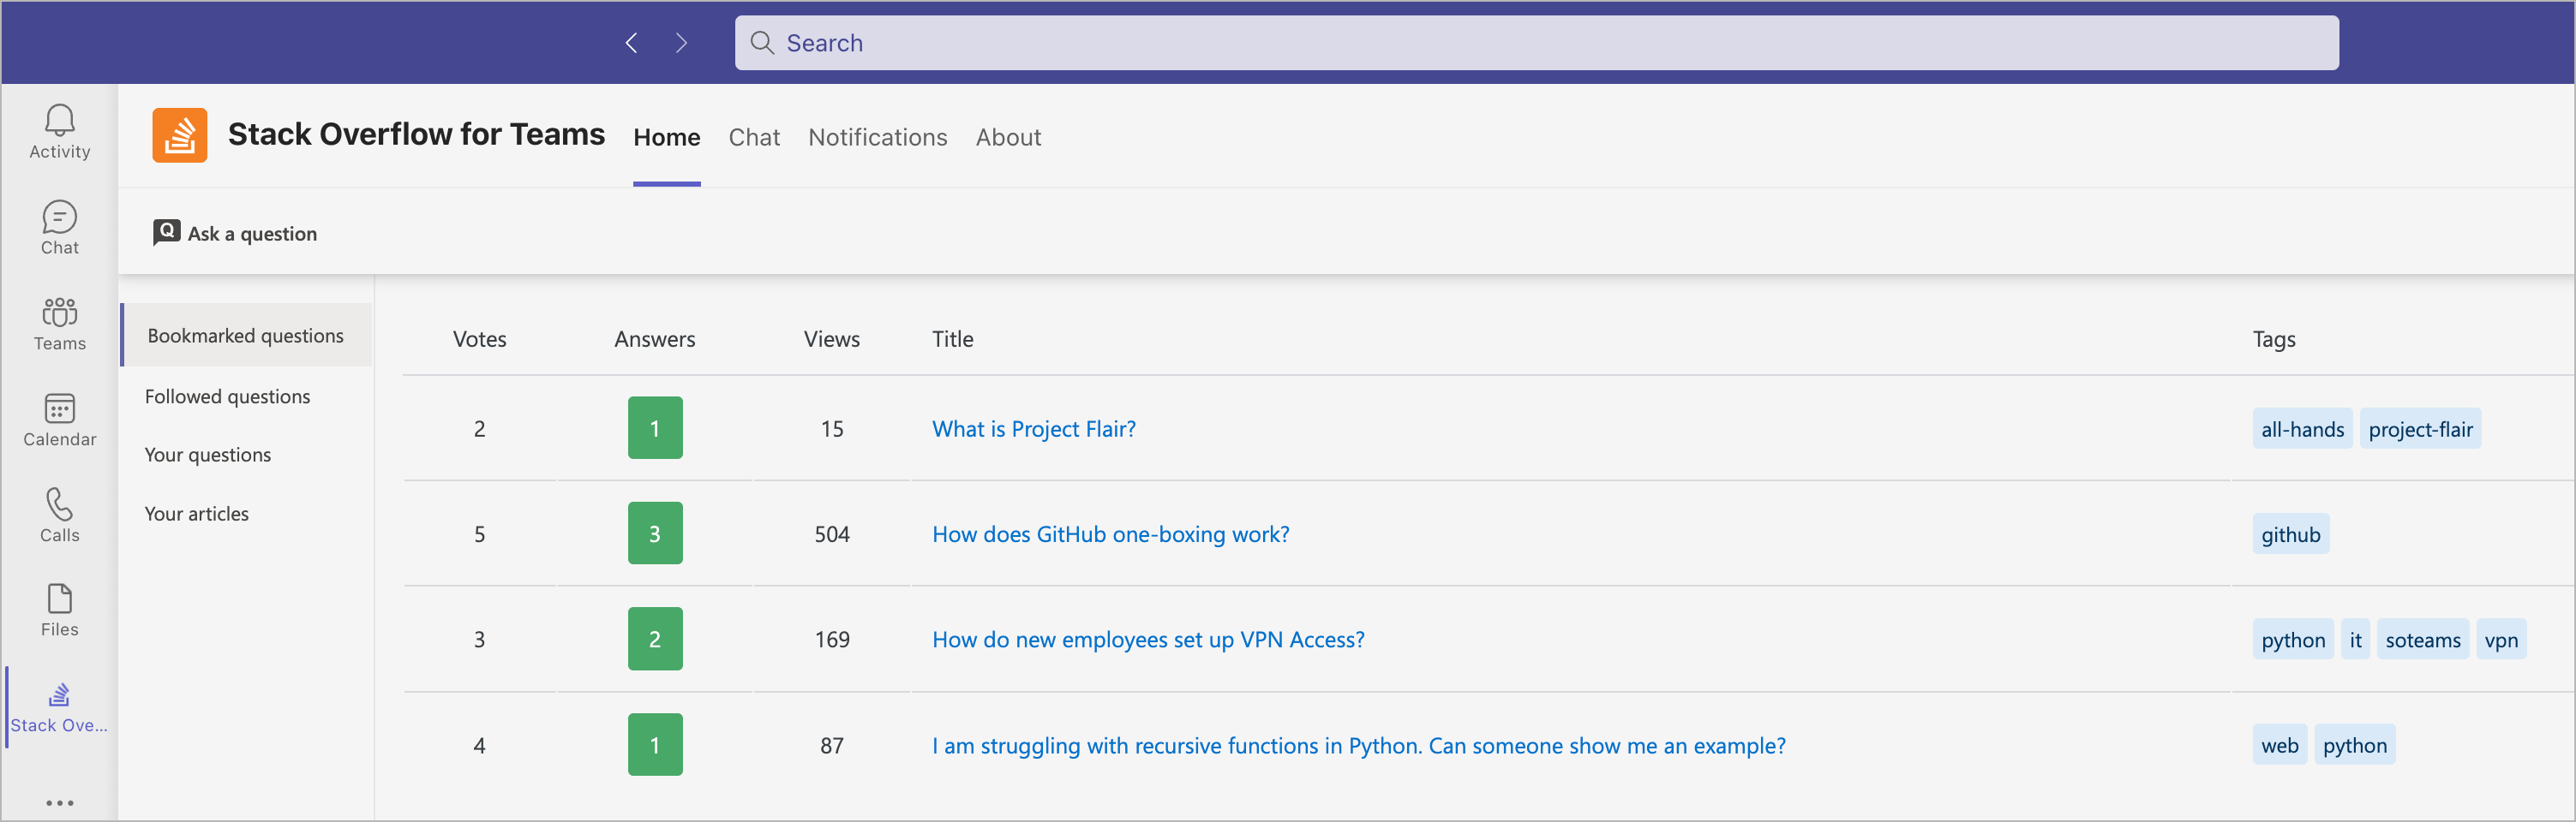Select Bookmarked questions in the list
The image size is (2576, 822).
click(x=246, y=336)
